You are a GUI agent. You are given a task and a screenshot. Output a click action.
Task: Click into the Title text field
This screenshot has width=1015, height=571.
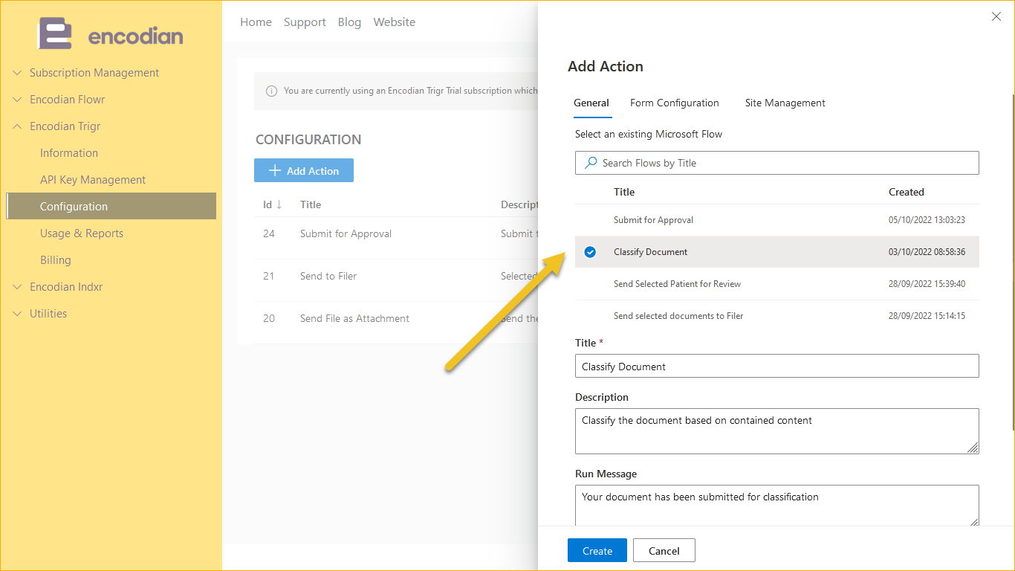(776, 366)
